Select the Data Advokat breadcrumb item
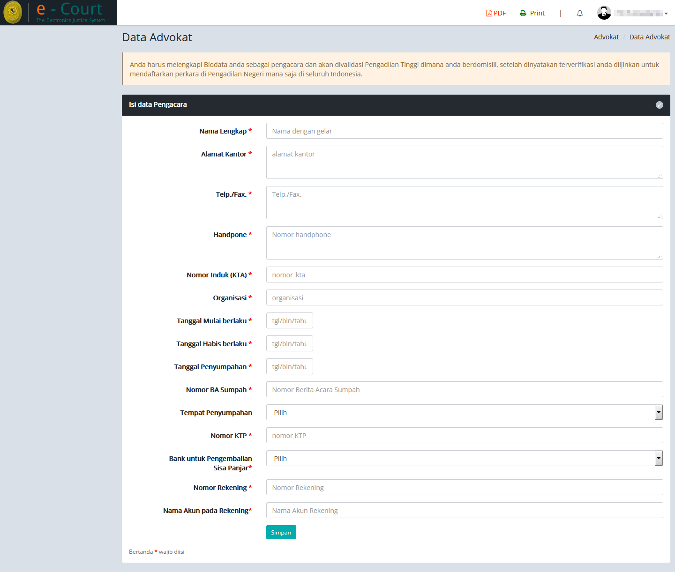This screenshot has width=675, height=572. [649, 37]
